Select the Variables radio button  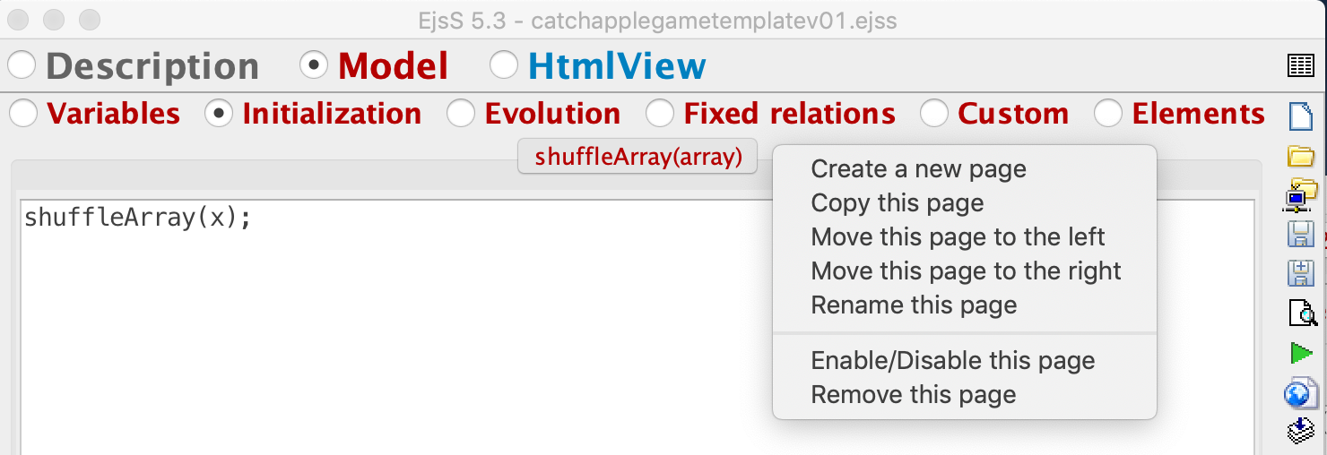94,114
